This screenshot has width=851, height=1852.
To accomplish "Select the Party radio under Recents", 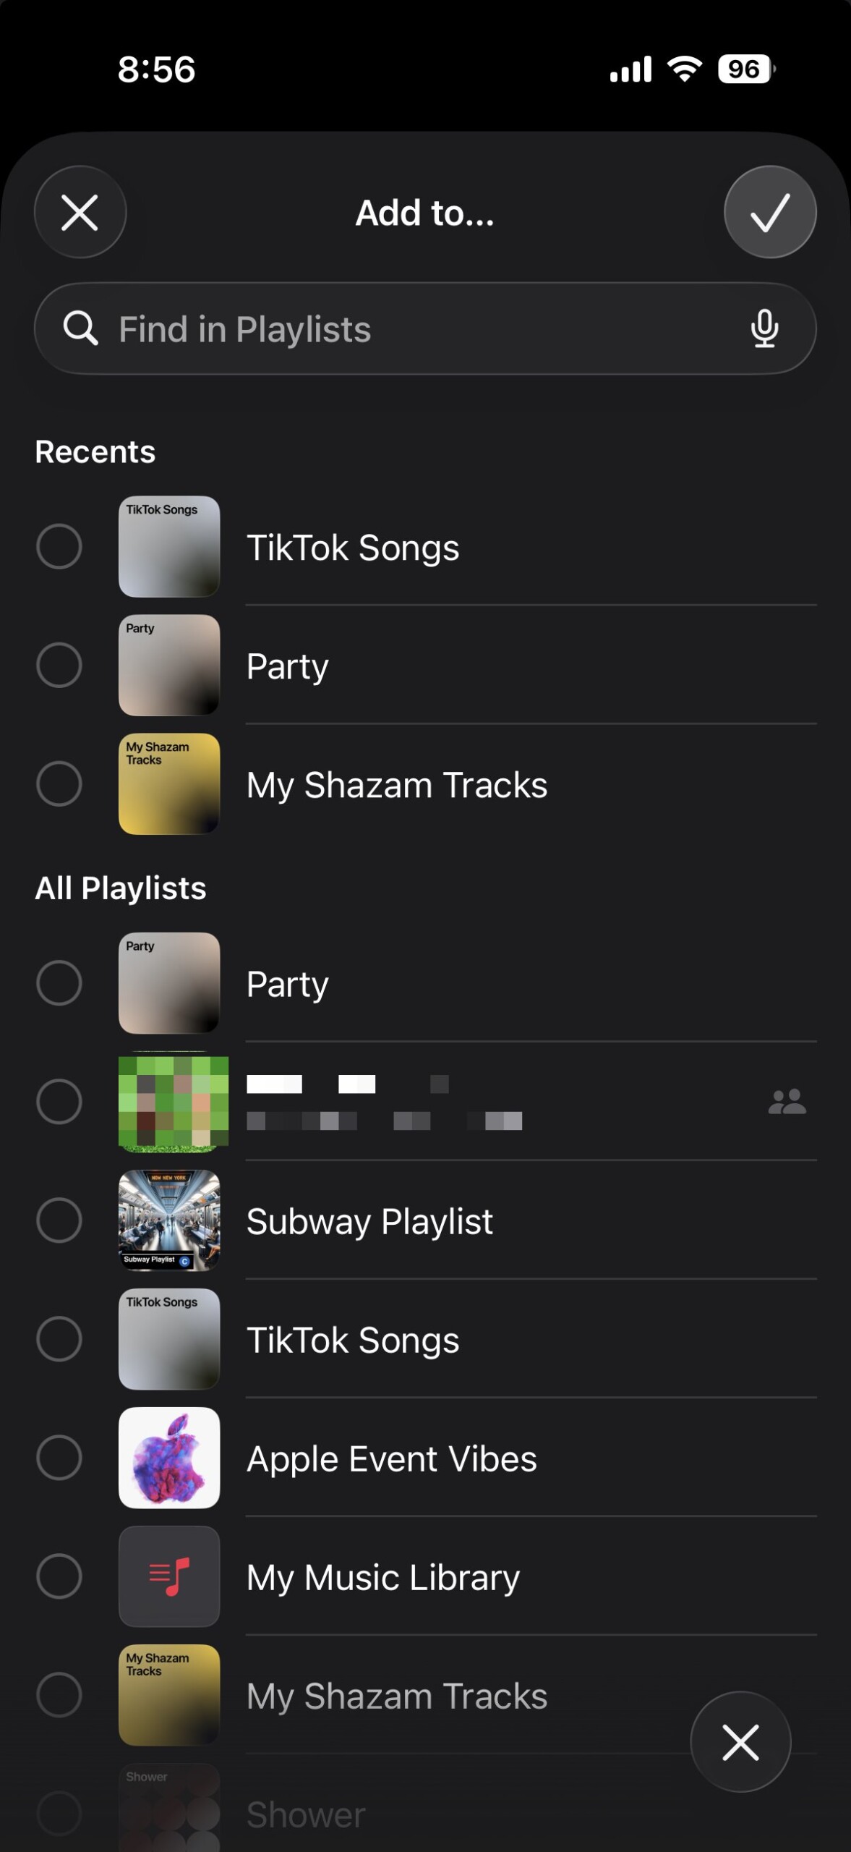I will [x=59, y=665].
